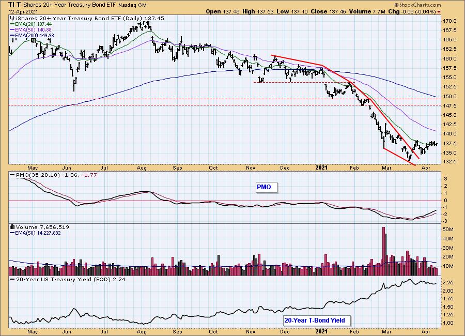Click the PMO(35,20,10) -1.36 legend
The height and width of the screenshot is (336, 465).
click(x=48, y=175)
